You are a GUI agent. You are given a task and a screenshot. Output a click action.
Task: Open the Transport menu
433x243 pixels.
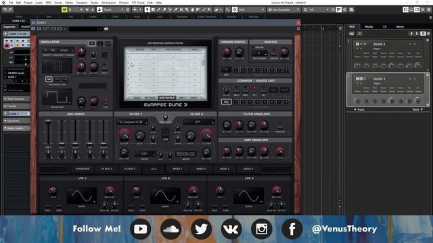[x=81, y=3]
